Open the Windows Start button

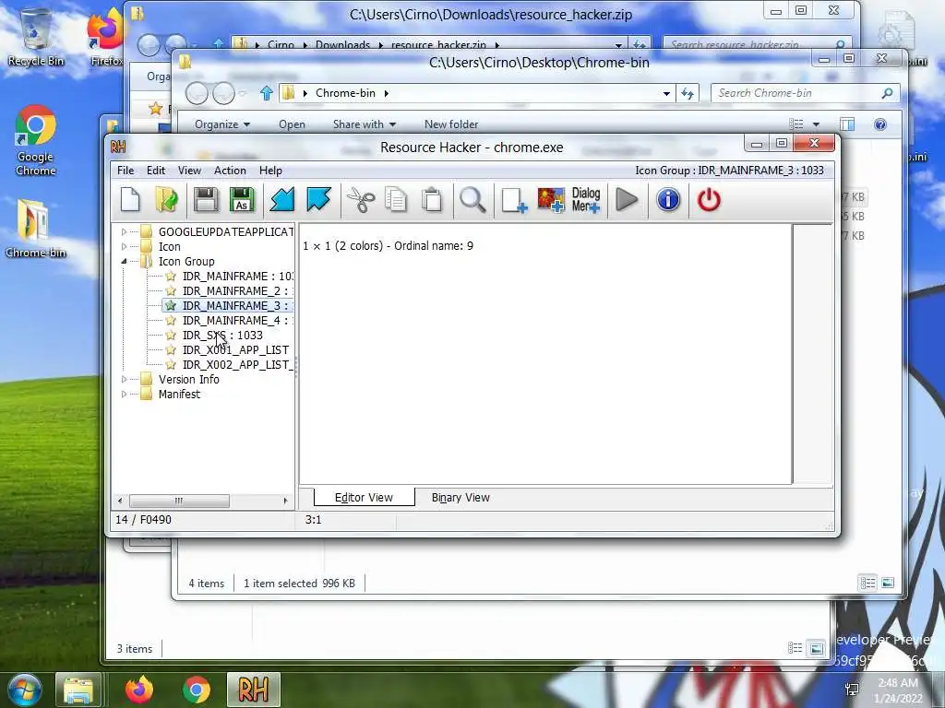(x=24, y=690)
